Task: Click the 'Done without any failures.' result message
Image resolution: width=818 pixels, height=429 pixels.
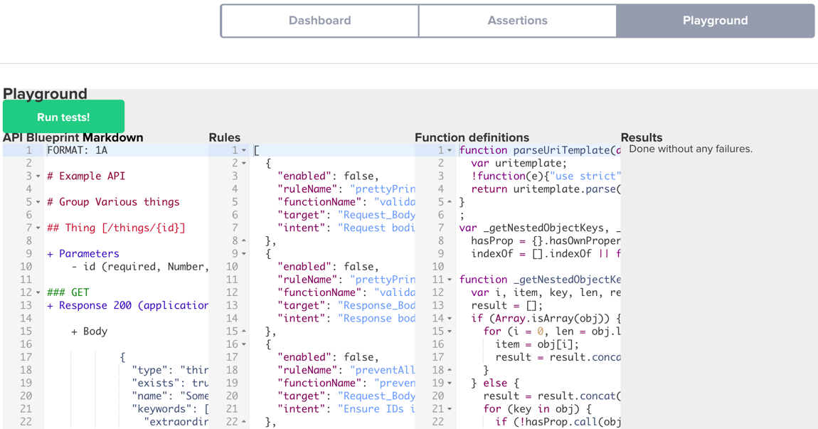Action: [x=691, y=149]
